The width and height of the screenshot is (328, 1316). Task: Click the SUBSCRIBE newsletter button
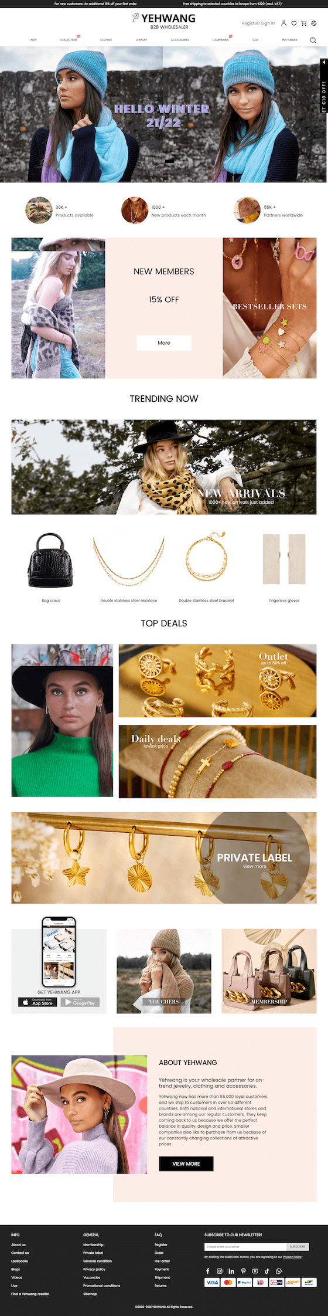click(x=298, y=1247)
